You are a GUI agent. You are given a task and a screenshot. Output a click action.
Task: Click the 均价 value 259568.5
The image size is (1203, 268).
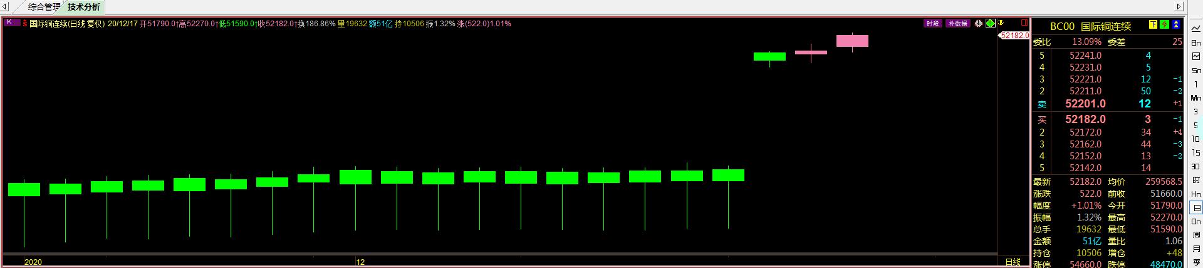tap(1164, 182)
